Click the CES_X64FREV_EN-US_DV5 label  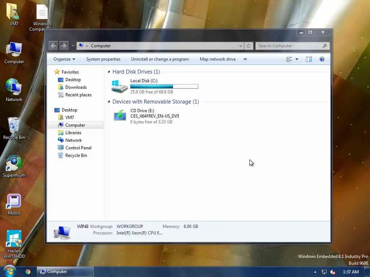155,116
